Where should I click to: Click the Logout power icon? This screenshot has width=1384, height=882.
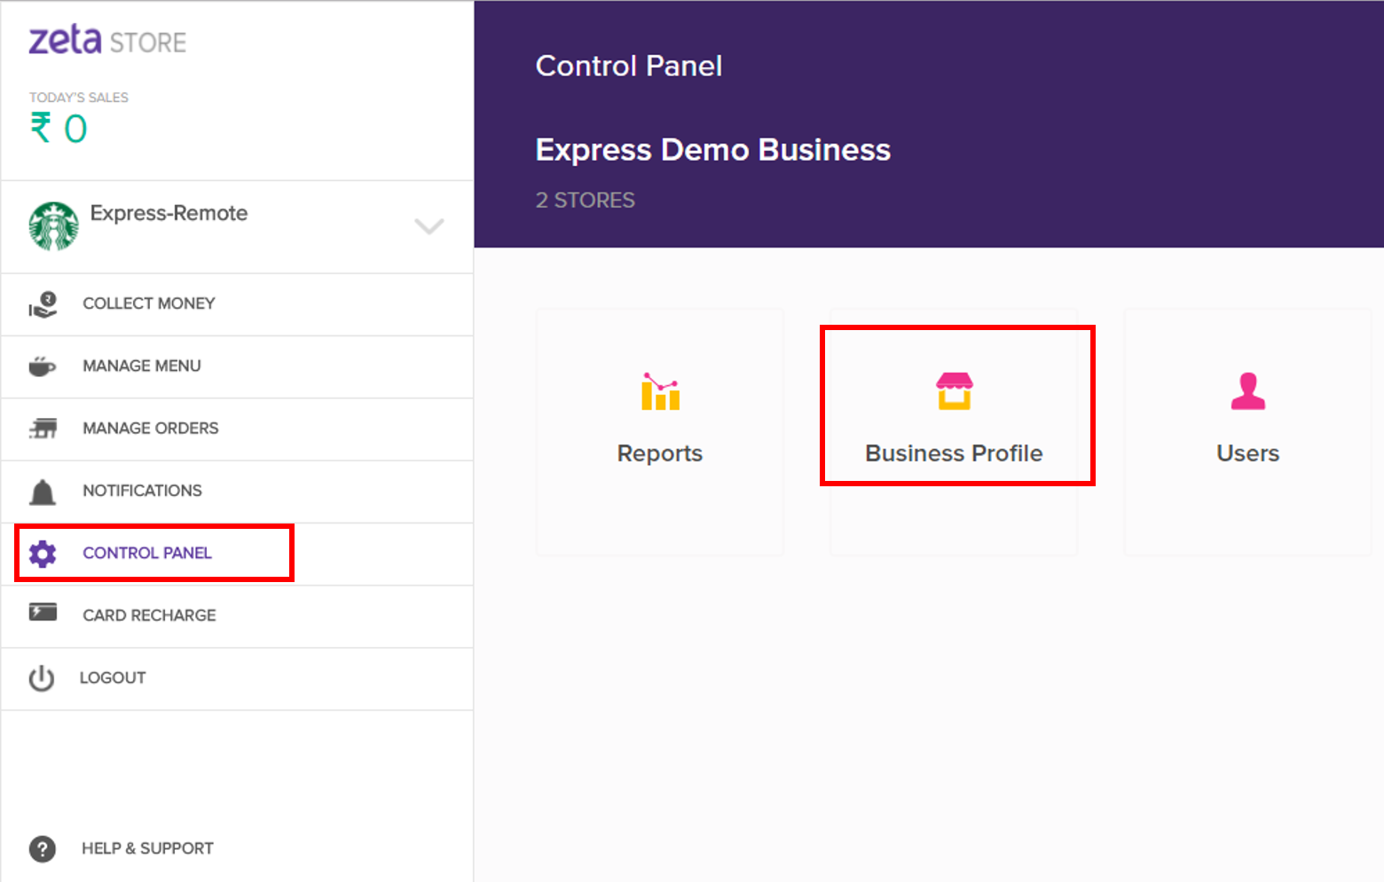pos(42,678)
